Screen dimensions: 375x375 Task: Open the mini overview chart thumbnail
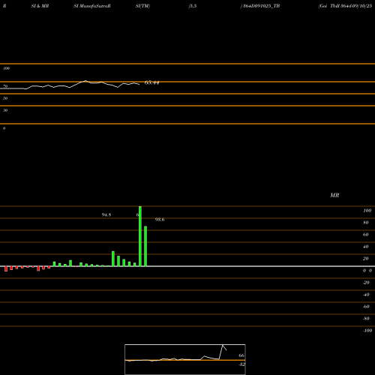[185, 359]
